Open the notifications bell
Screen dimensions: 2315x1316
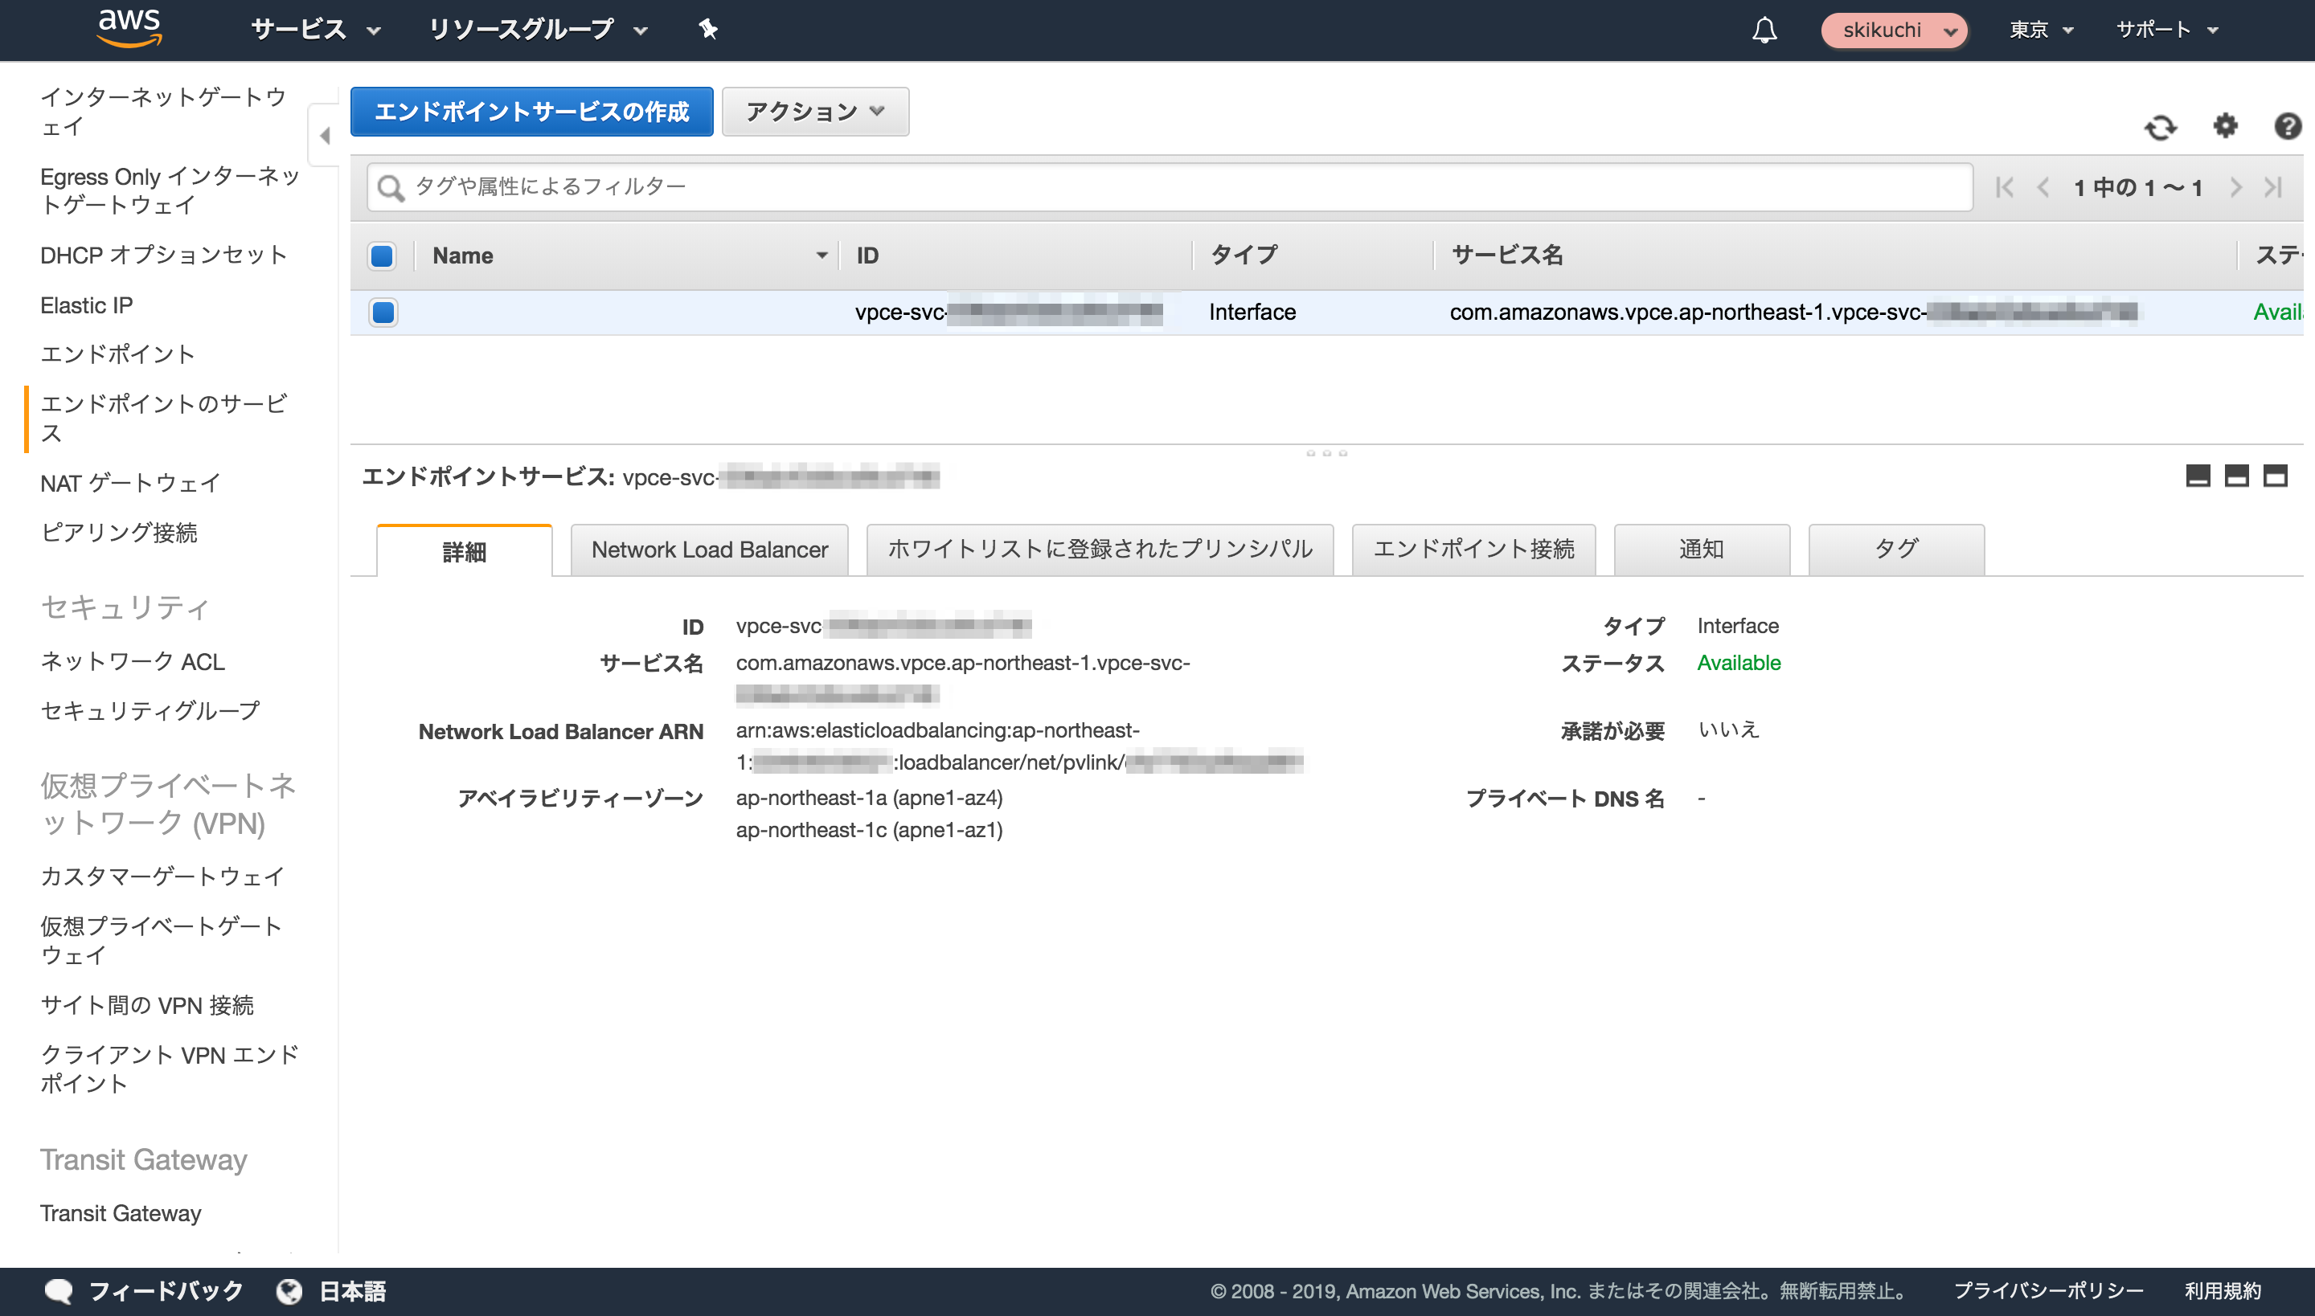tap(1765, 30)
